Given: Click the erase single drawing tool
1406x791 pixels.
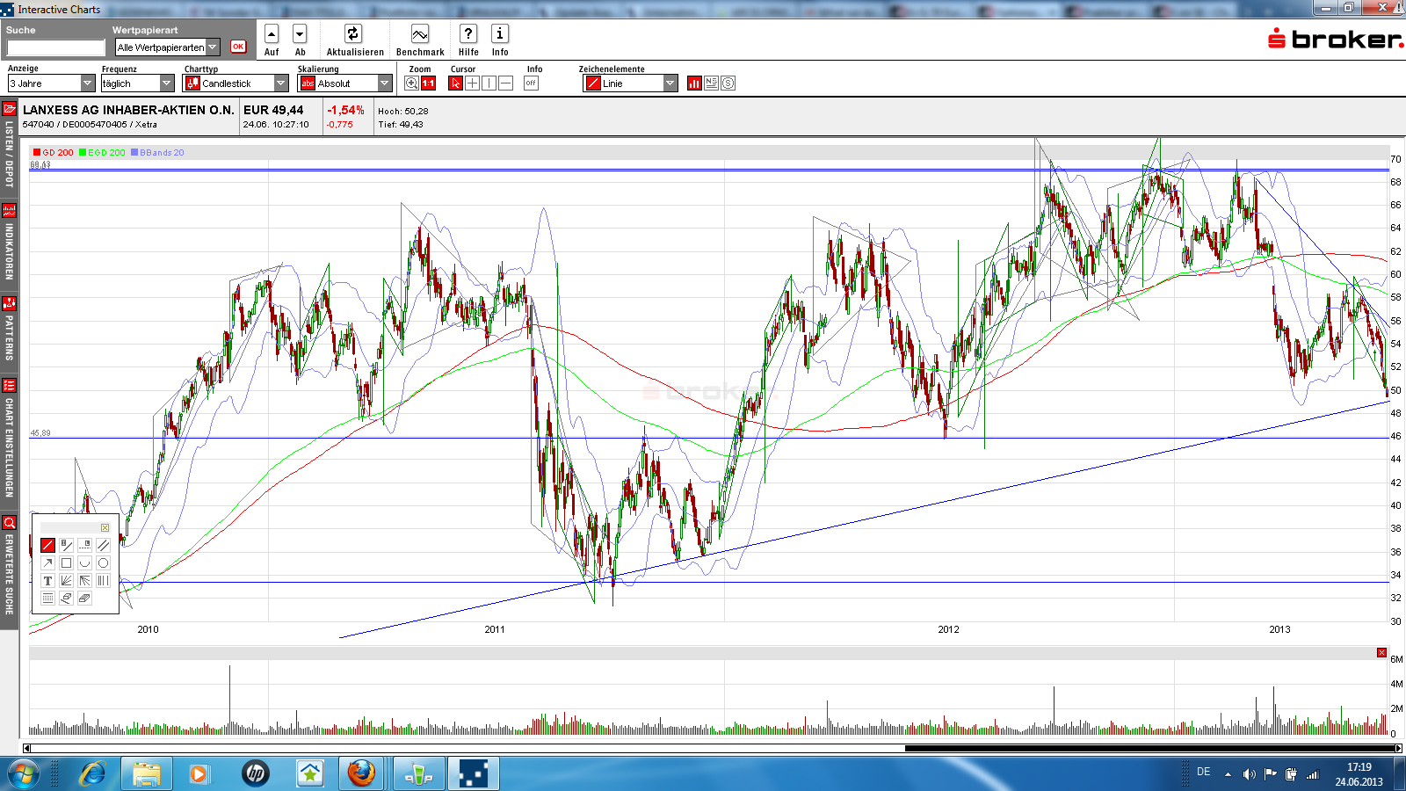Looking at the screenshot, I should point(66,598).
